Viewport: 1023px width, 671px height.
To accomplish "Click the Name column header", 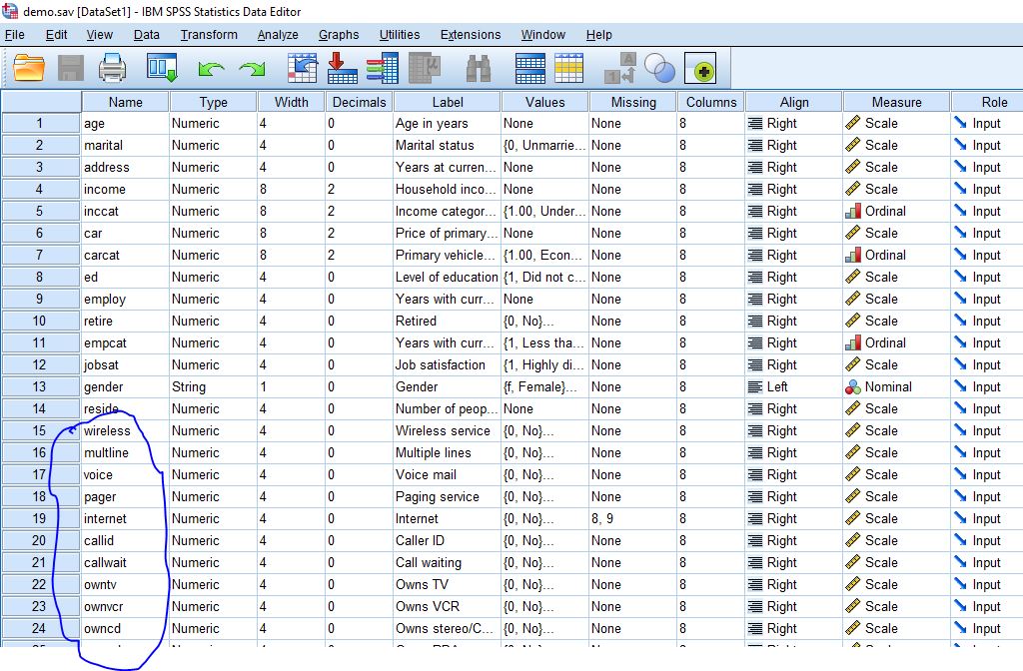I will click(125, 102).
